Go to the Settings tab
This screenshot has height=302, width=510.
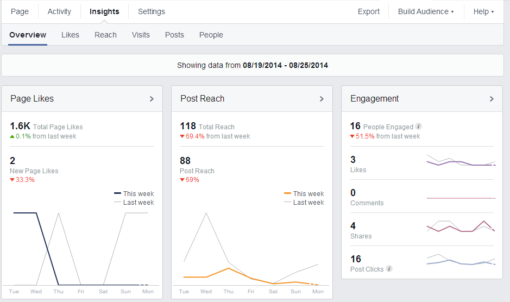[x=152, y=11]
